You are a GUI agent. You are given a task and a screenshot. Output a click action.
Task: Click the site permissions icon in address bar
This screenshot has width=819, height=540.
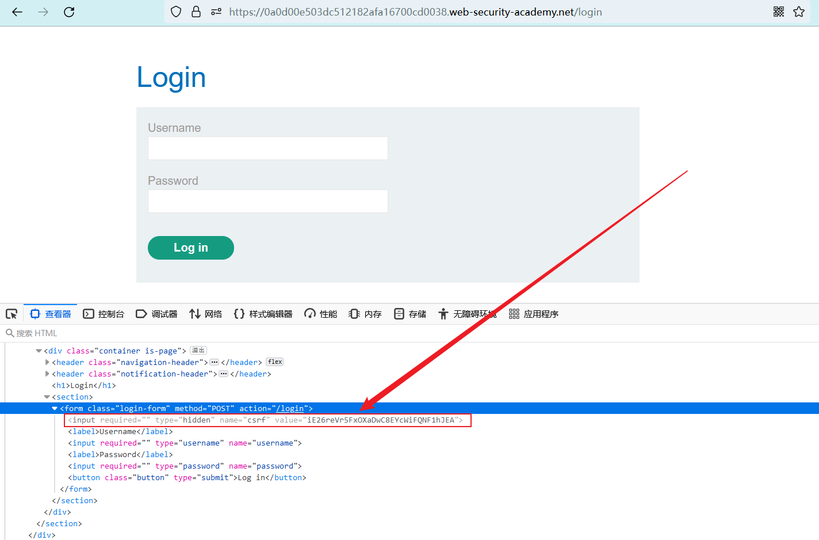[216, 12]
